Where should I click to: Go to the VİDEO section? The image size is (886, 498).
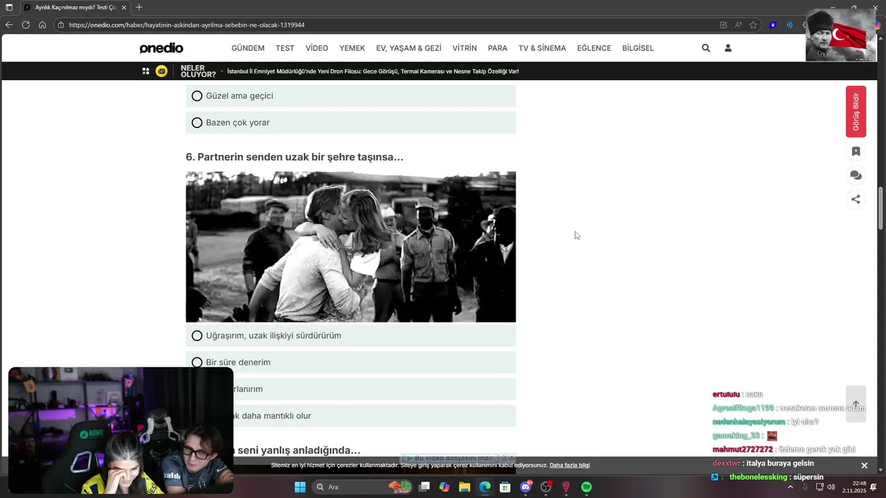pyautogui.click(x=317, y=48)
